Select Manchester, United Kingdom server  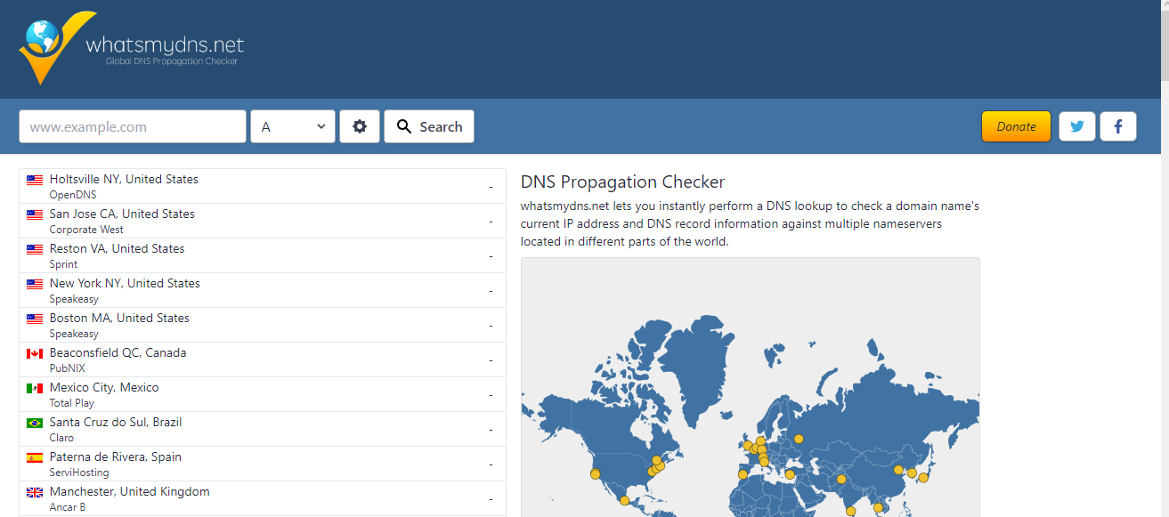[263, 498]
